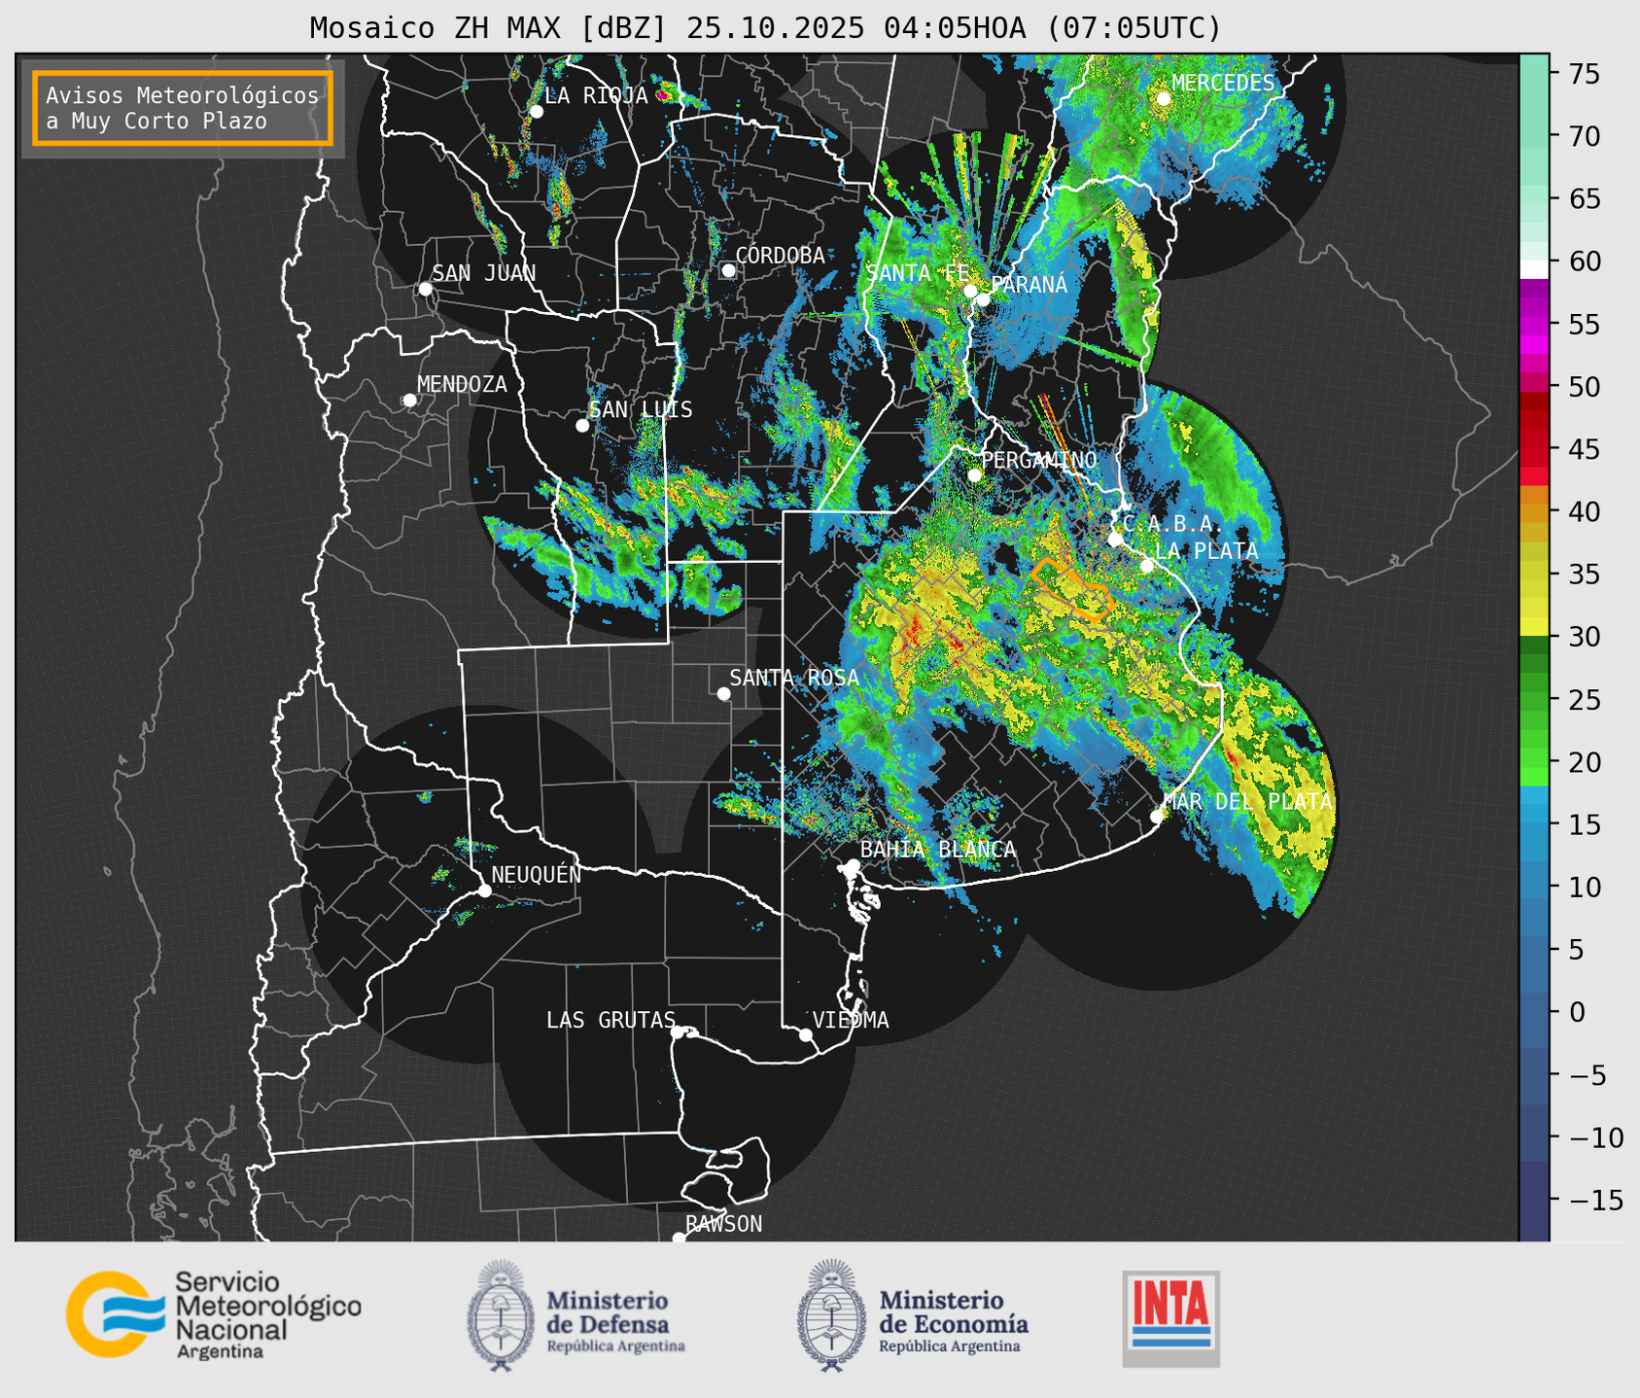1640x1398 pixels.
Task: Click the VIEDMA city label
Action: pyautogui.click(x=851, y=1021)
